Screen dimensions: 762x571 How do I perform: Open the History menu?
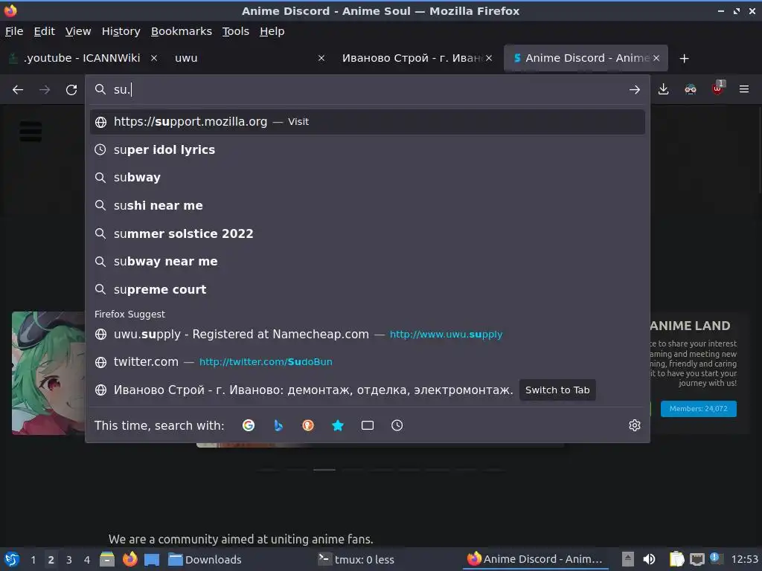(x=121, y=31)
